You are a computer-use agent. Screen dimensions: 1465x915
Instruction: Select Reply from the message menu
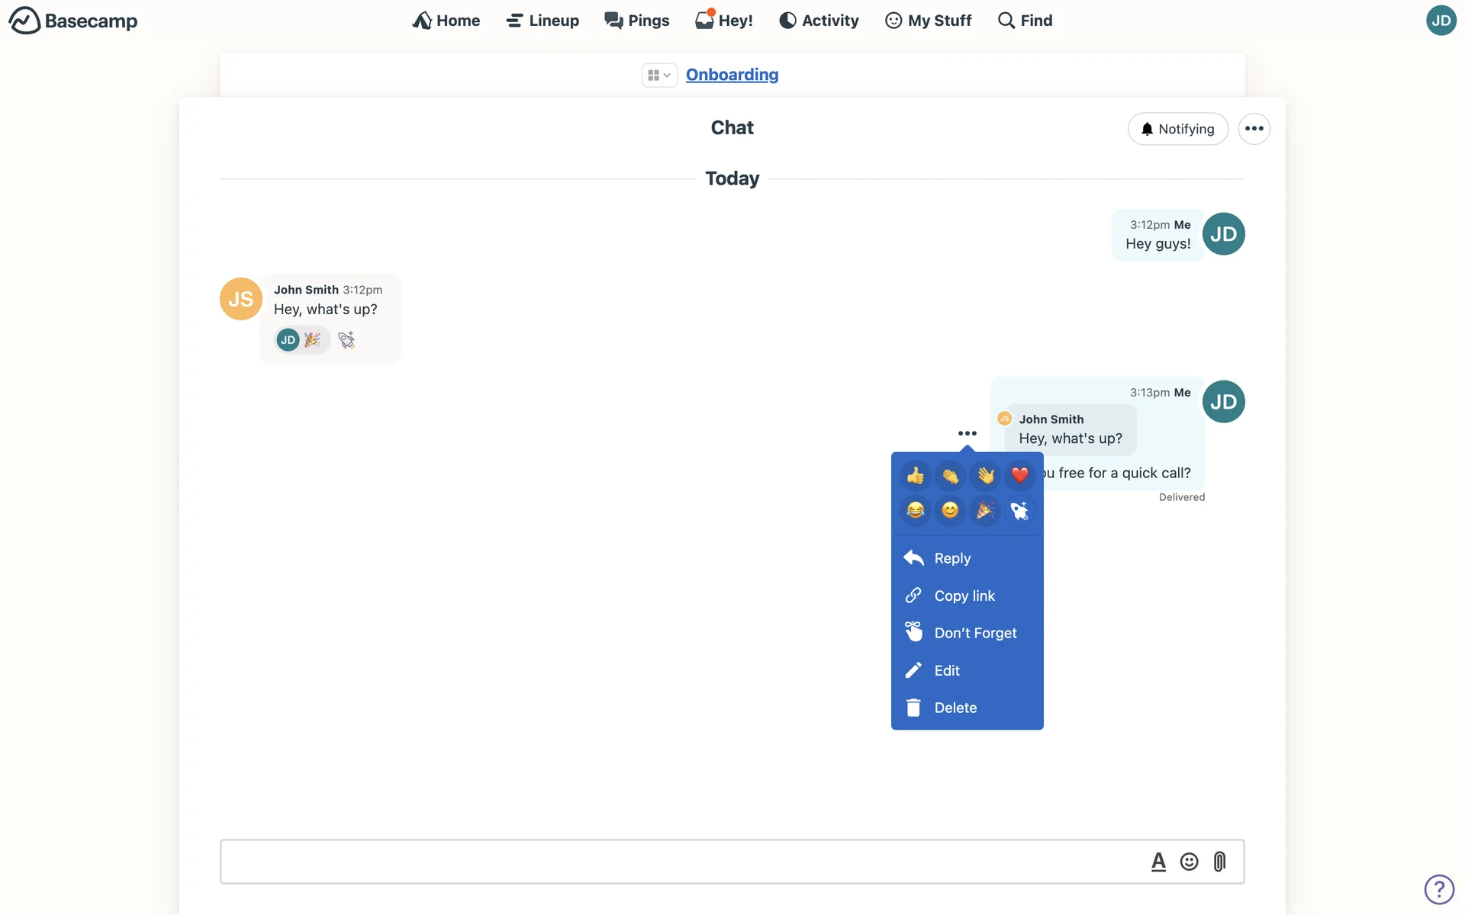tap(951, 558)
